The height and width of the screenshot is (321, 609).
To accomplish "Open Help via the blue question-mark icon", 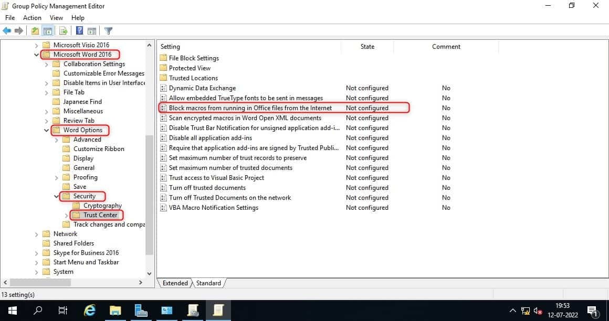I will 80,30.
